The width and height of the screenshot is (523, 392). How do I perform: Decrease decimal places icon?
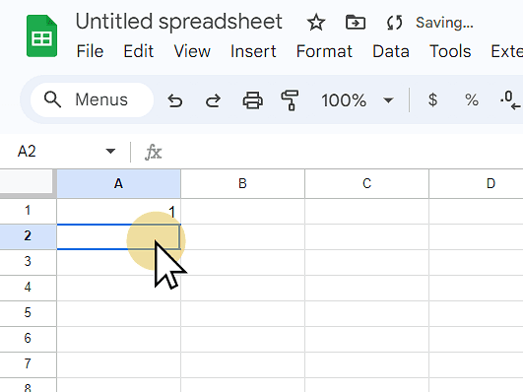pos(510,100)
